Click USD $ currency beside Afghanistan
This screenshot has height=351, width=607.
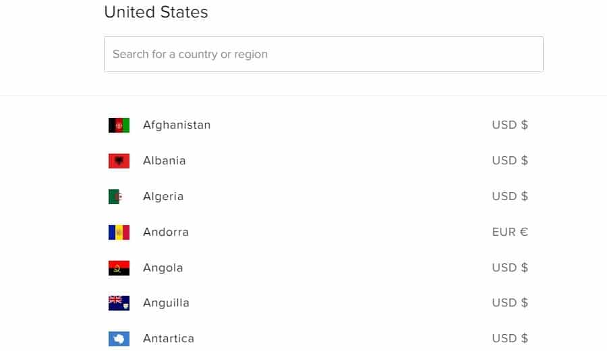pyautogui.click(x=510, y=125)
